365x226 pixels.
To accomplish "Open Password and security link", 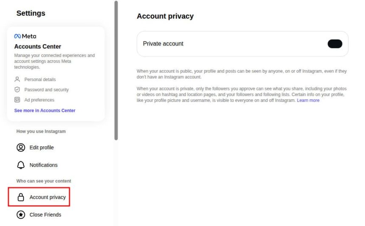I will (46, 89).
